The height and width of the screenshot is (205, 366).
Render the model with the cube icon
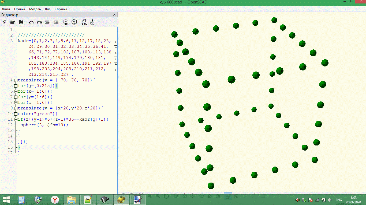click(x=74, y=22)
